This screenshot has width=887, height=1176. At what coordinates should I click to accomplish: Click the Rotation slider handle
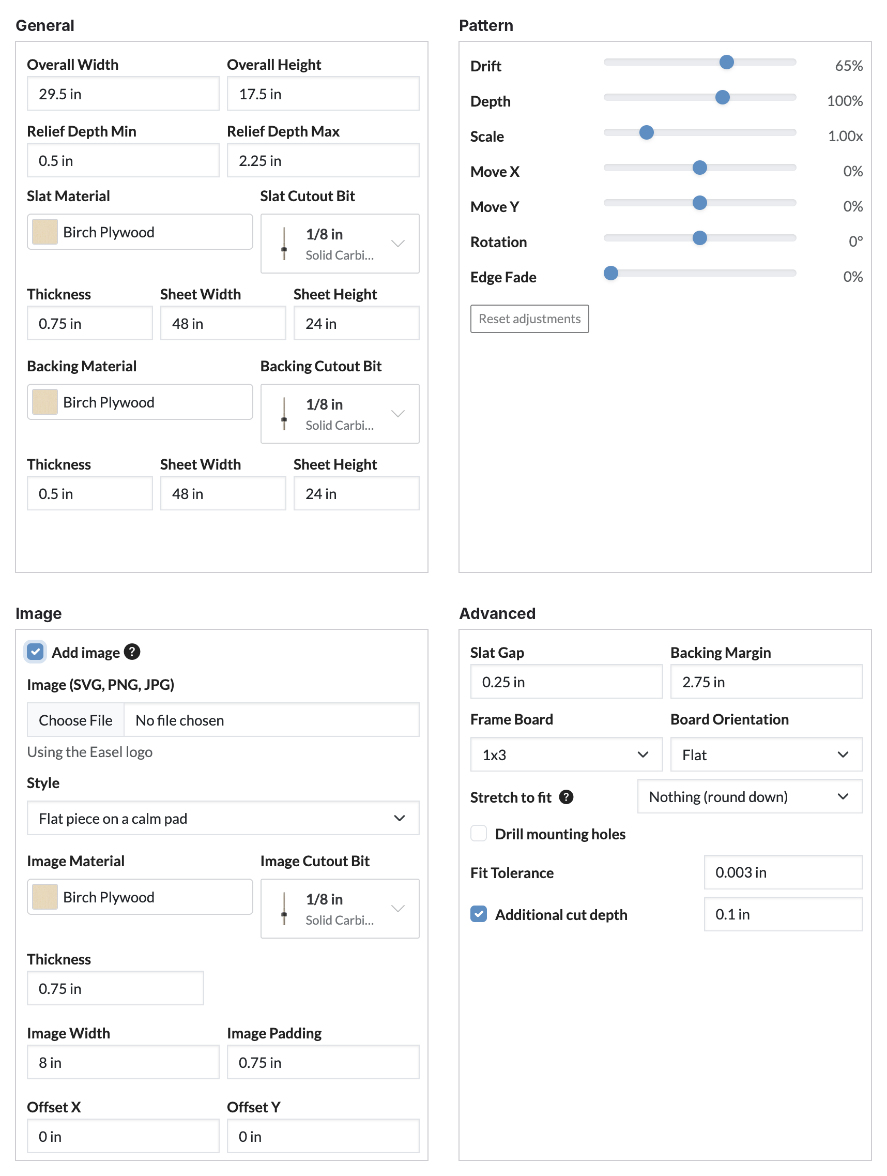(700, 238)
